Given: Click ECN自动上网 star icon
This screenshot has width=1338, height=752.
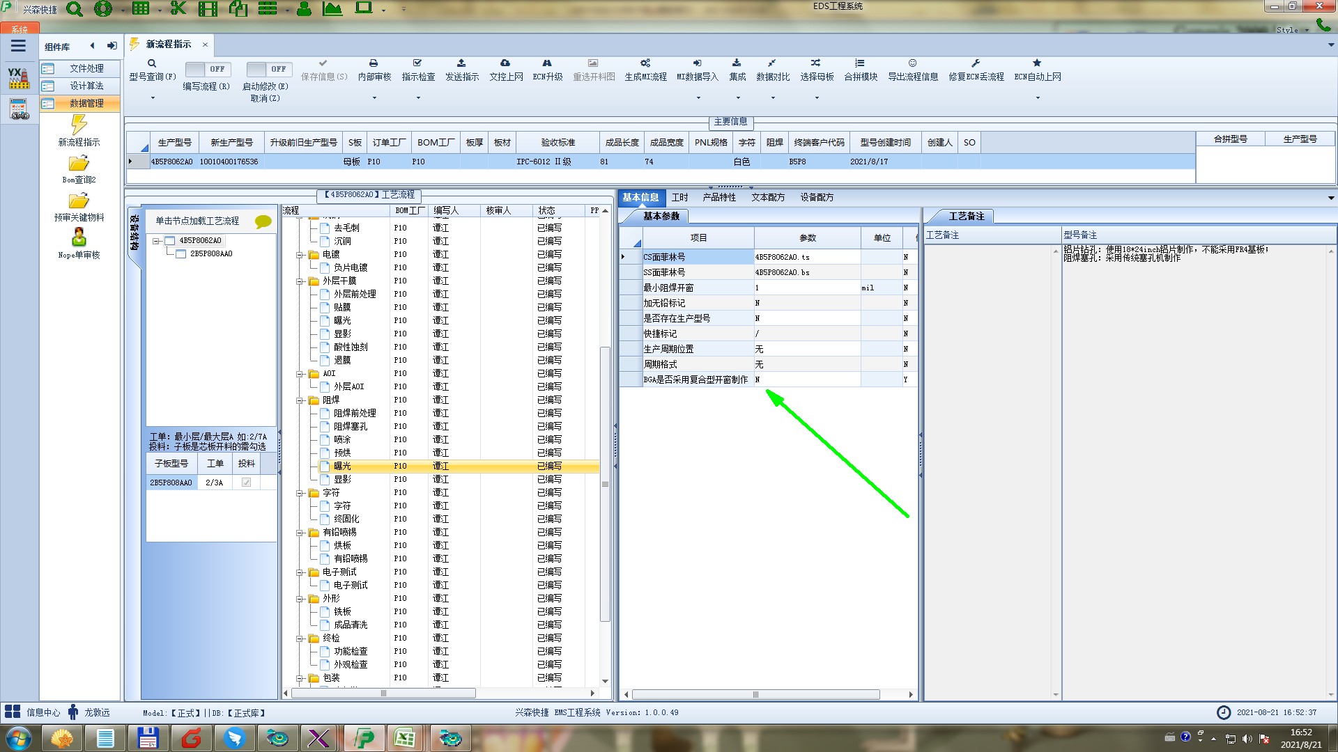Looking at the screenshot, I should tap(1037, 63).
